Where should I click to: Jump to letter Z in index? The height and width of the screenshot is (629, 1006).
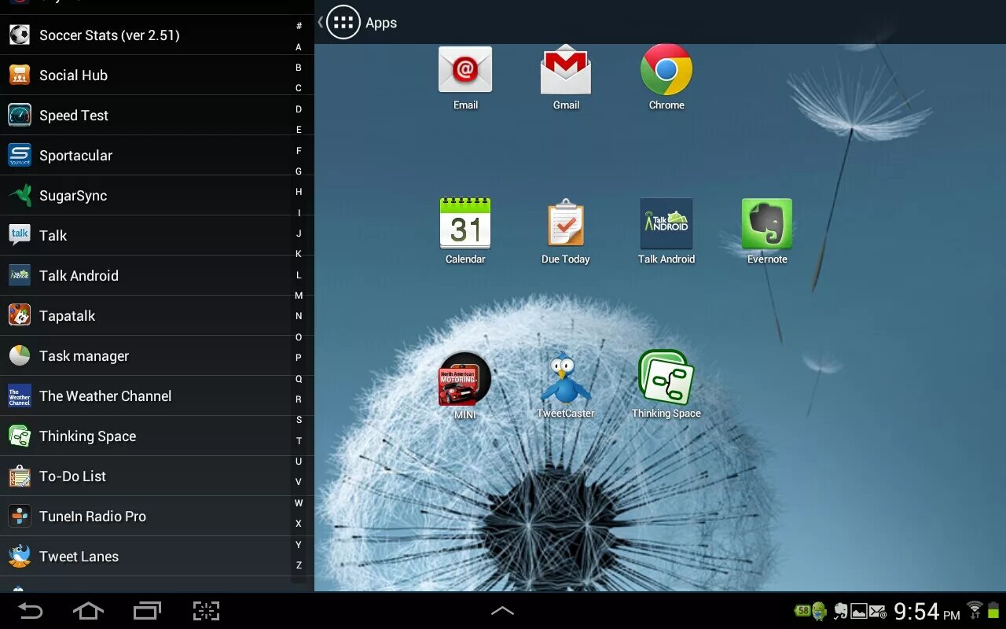pos(299,565)
